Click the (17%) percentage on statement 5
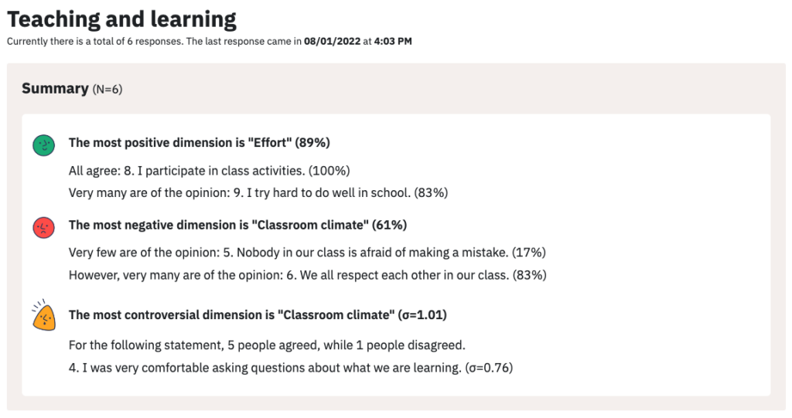792x418 pixels. (x=529, y=253)
